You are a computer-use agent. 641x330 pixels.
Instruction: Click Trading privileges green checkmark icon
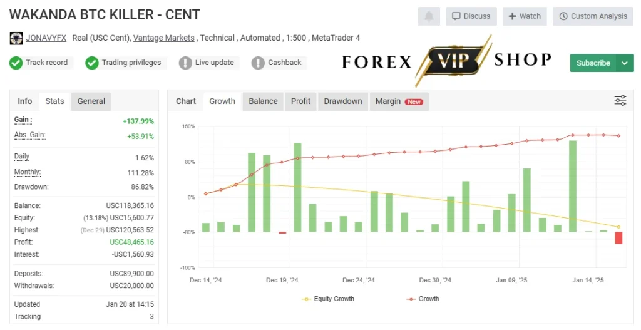pos(92,63)
